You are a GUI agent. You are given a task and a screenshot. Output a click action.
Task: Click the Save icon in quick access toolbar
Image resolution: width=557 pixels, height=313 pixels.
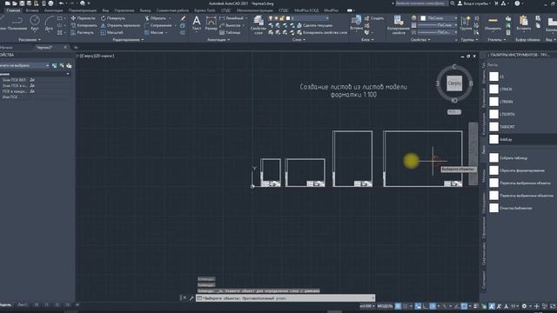[x=22, y=3]
